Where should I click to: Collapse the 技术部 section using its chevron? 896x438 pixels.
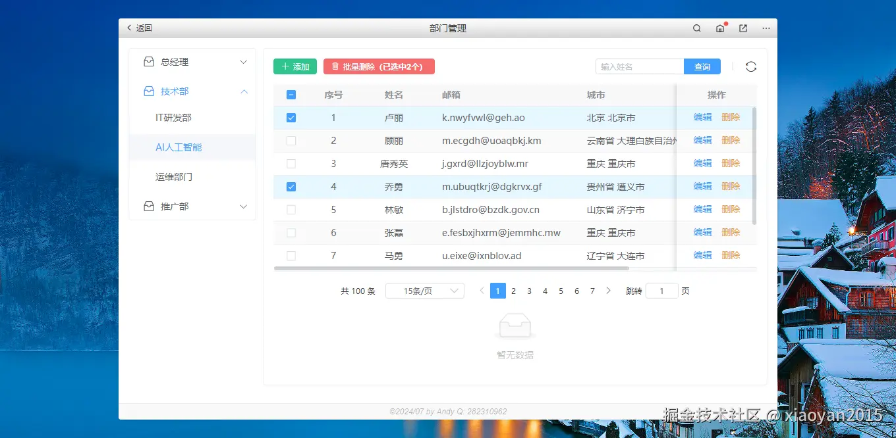click(244, 91)
